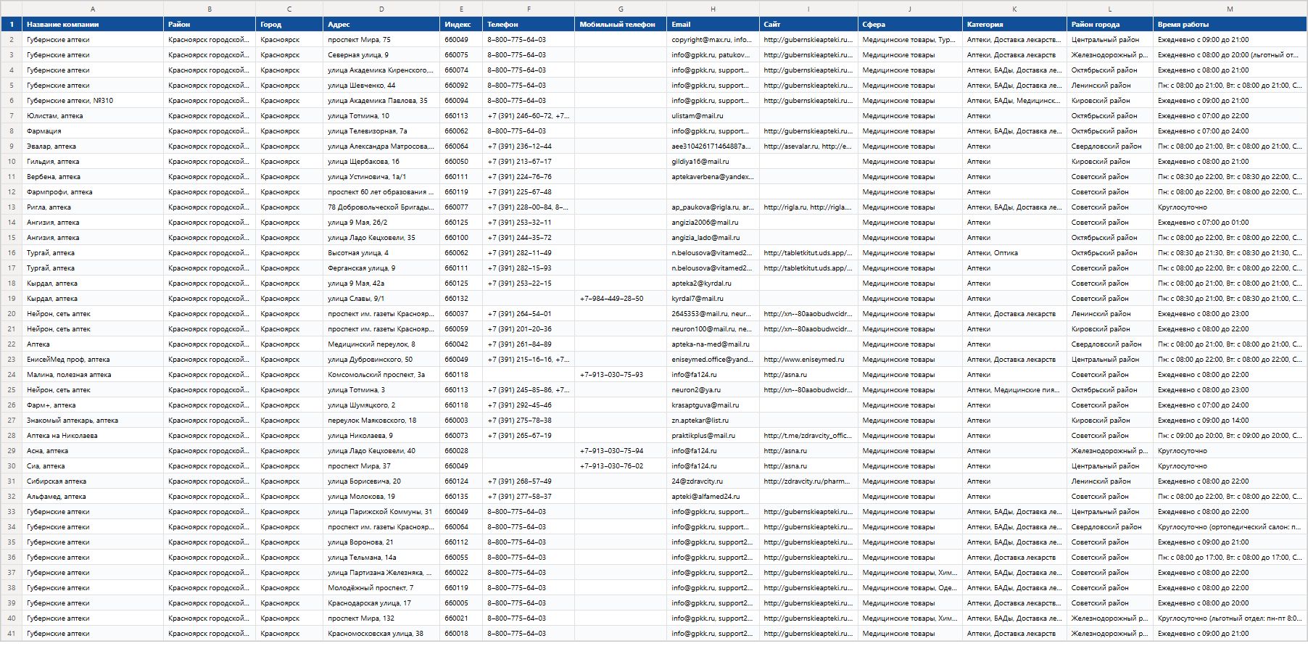Select the email cell "zn.aptekar@list.ru"
The image size is (1308, 654).
tap(713, 421)
